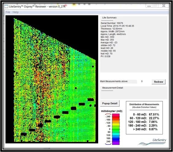Screen dimensions: 173x152
Task: Click the 'middle mD: 55' line
Action: pos(108,51)
